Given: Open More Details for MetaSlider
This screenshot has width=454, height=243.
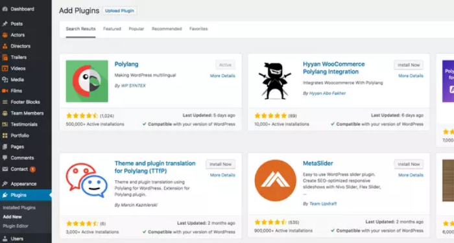Looking at the screenshot, I should click(x=411, y=175).
